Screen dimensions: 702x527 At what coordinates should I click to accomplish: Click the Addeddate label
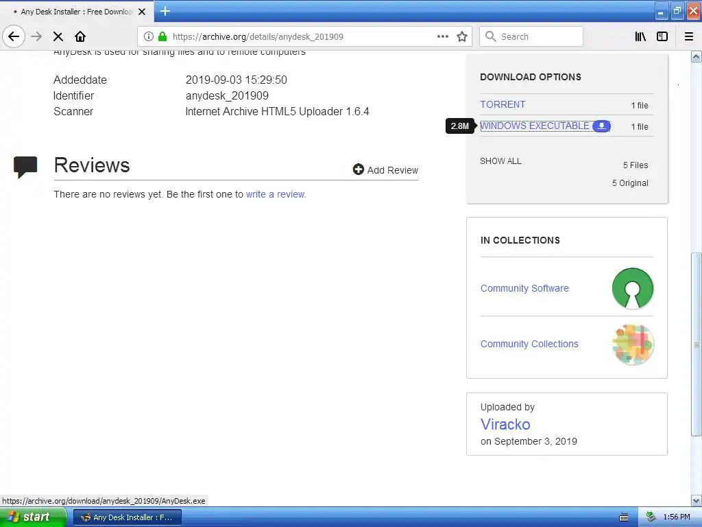pyautogui.click(x=80, y=80)
